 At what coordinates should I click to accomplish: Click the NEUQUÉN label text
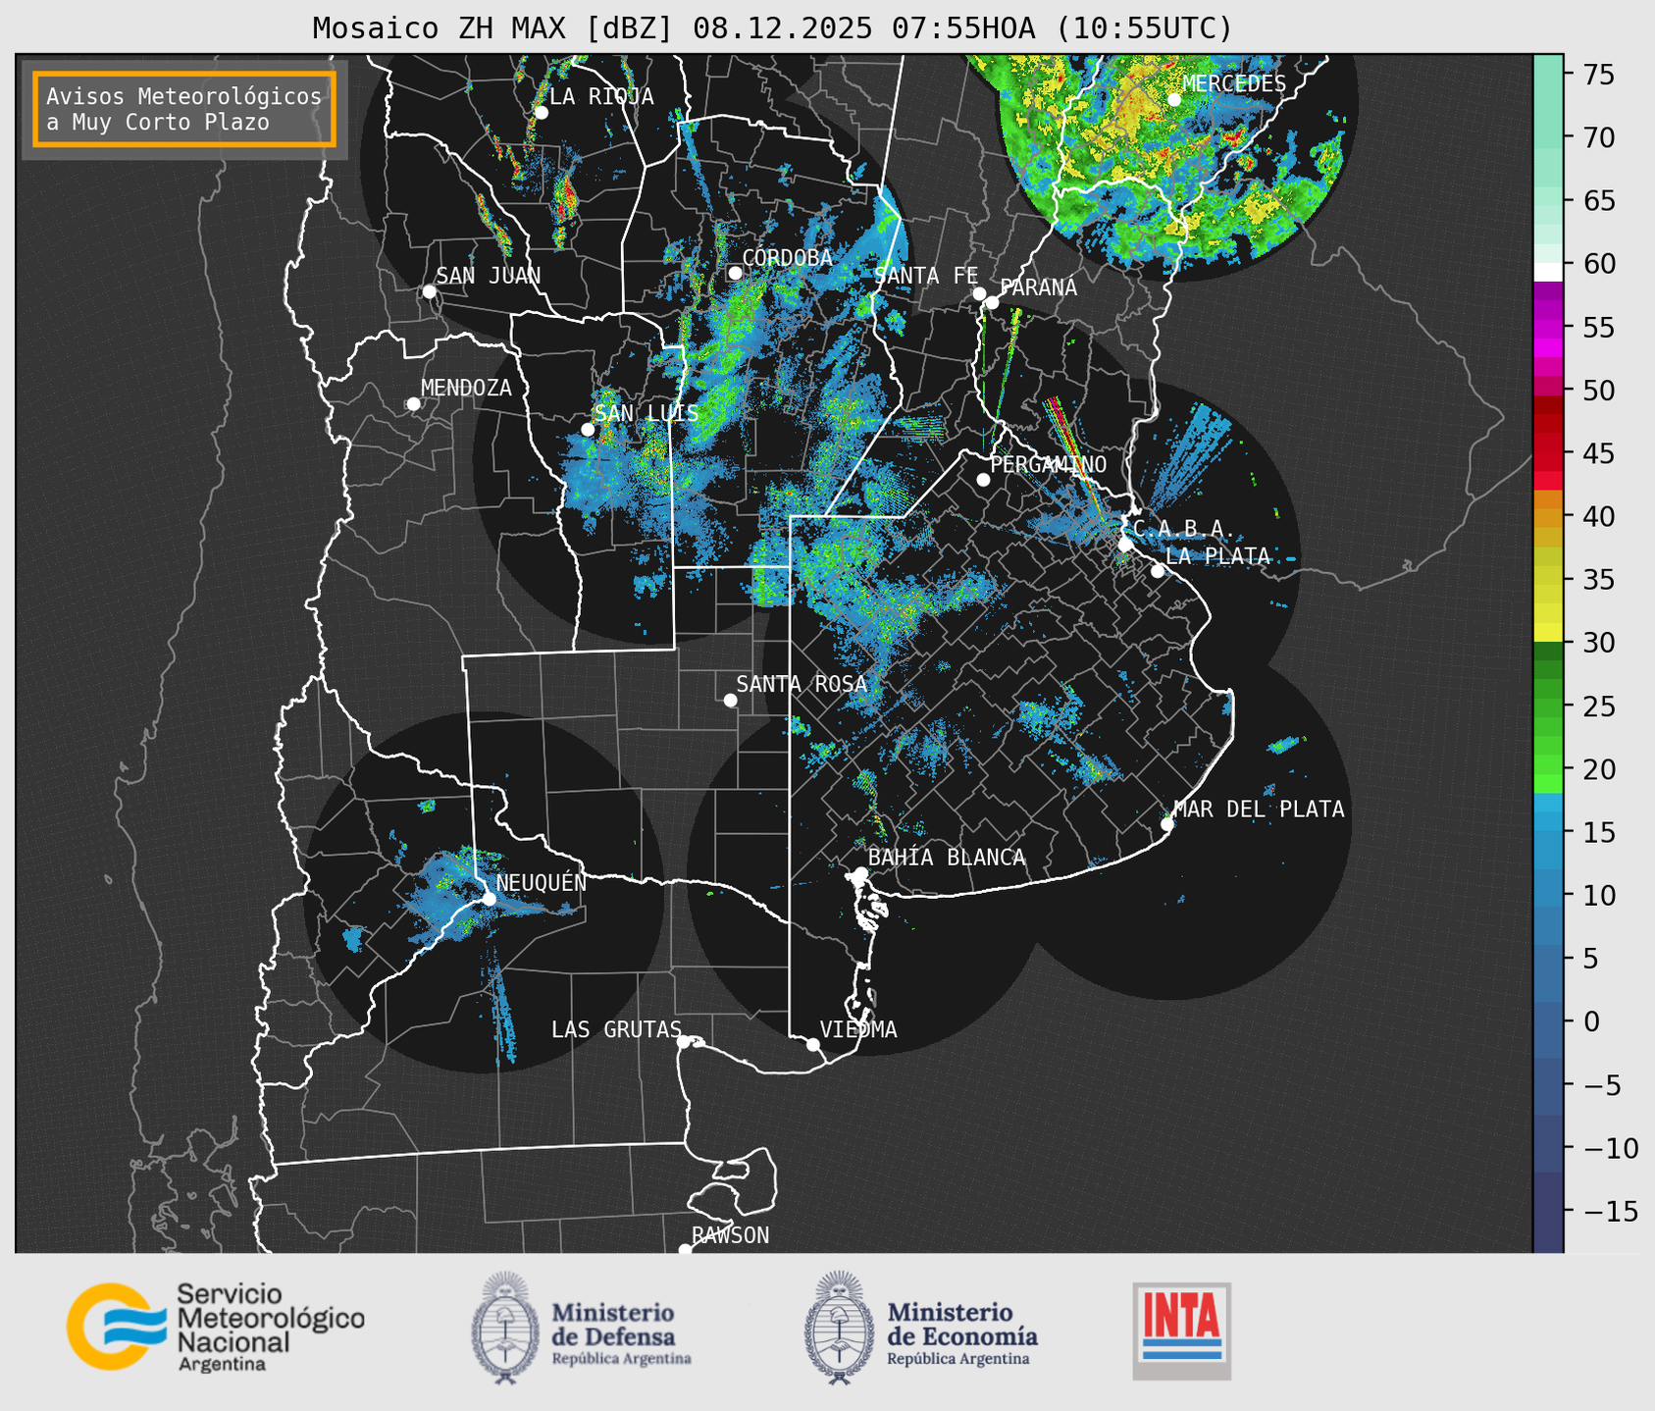(542, 883)
